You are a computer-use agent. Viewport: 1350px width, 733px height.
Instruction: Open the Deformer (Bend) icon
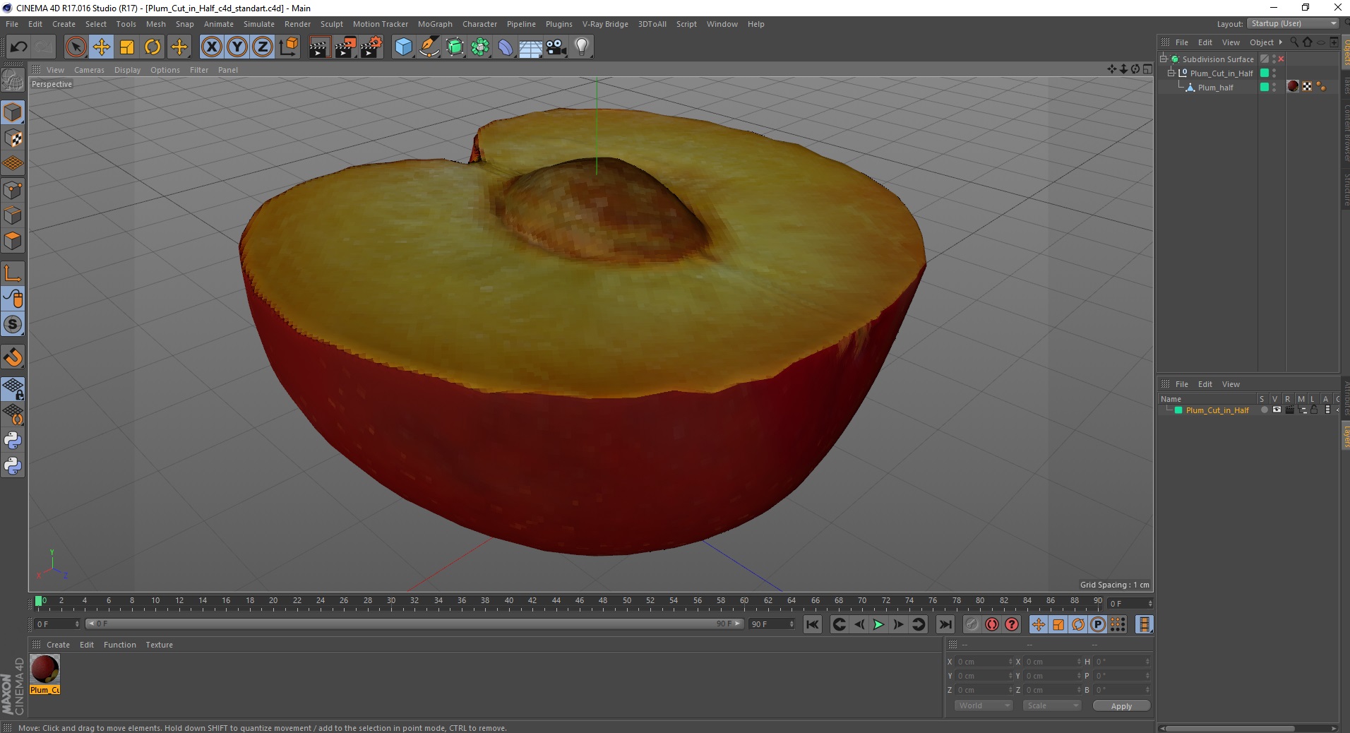point(506,47)
